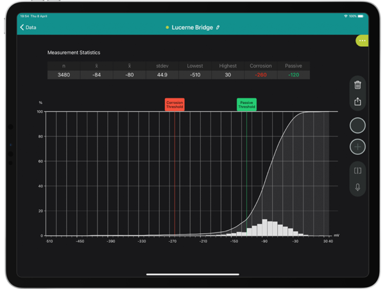The width and height of the screenshot is (385, 289).
Task: Open the share export icon
Action: 357,101
